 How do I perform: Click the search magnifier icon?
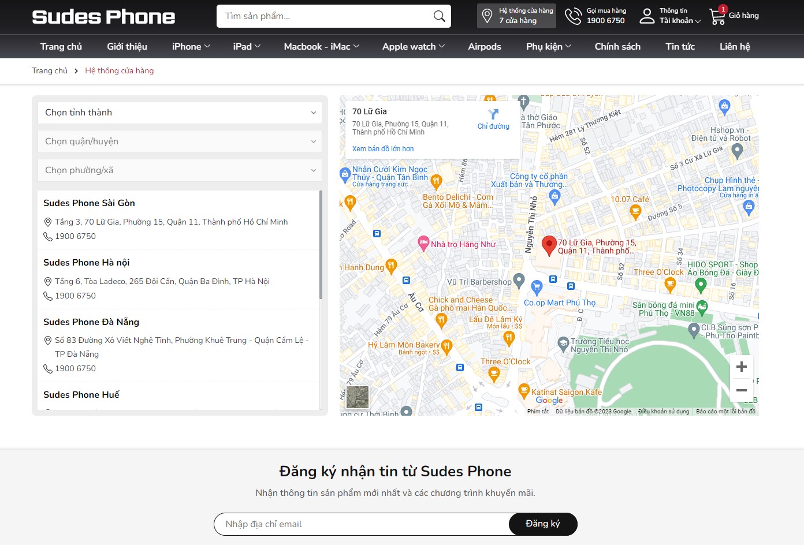[439, 16]
